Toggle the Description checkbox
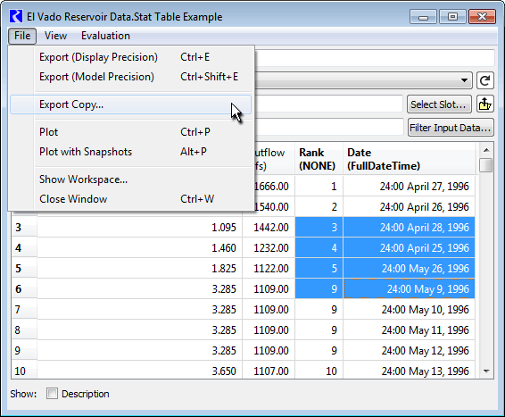Viewport: 505px width, 417px height. (52, 394)
